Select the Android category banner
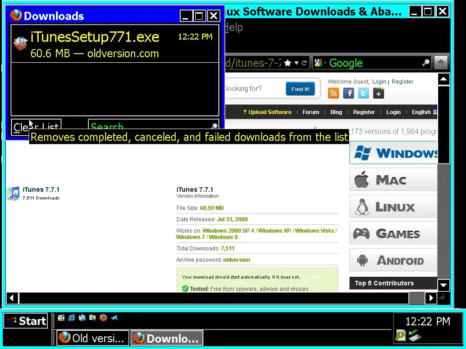This screenshot has width=466, height=349. (394, 260)
